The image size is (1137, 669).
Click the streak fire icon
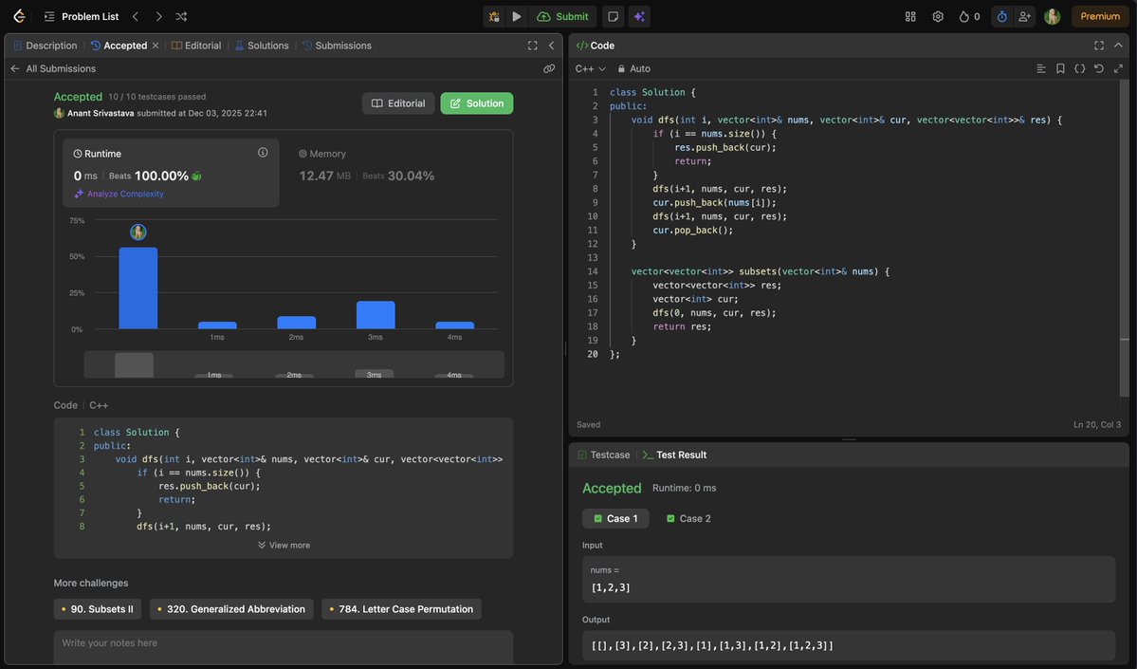pos(969,16)
